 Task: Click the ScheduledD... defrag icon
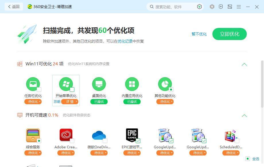click(230, 136)
